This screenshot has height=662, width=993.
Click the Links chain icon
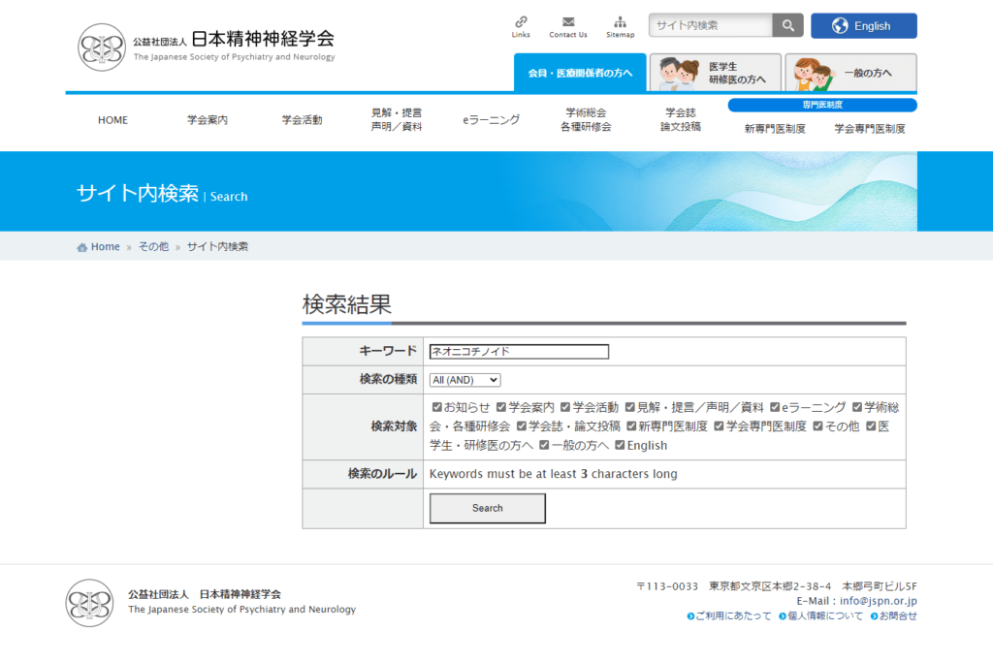[x=521, y=21]
